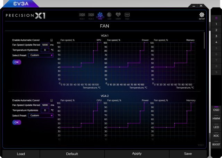Toggle LED in the right sidebar
The width and height of the screenshot is (222, 158).
(x=216, y=127)
